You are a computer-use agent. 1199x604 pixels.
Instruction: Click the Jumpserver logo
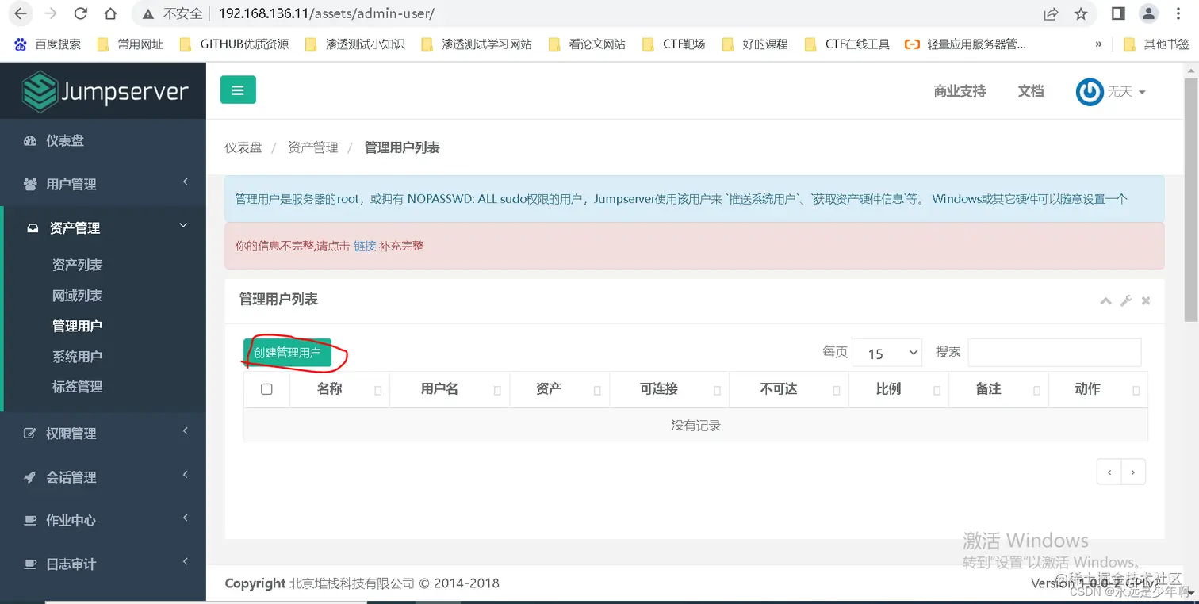102,90
